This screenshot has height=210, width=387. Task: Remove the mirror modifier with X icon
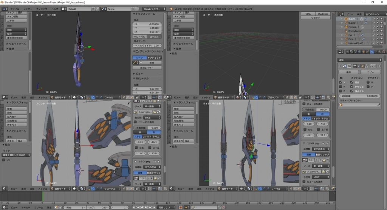pos(379,66)
